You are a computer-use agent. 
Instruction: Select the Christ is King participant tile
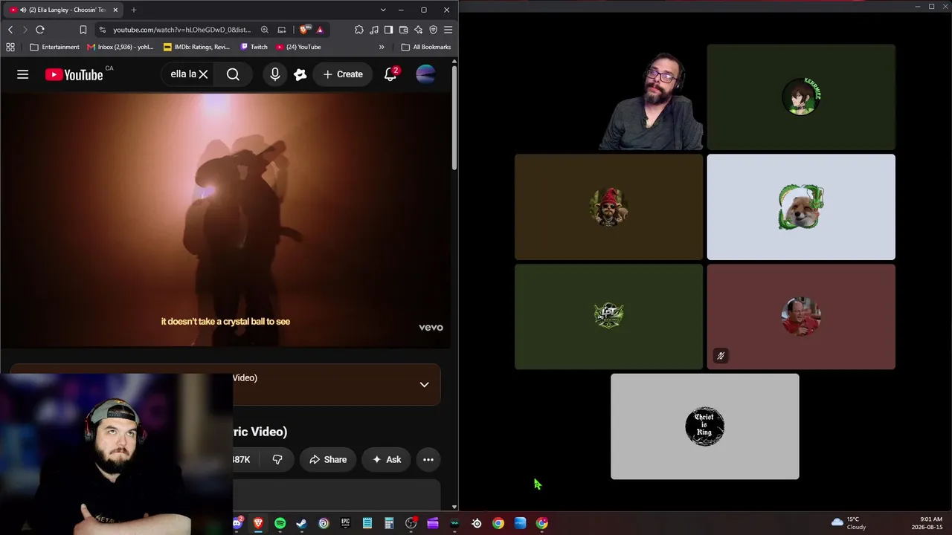click(x=705, y=427)
